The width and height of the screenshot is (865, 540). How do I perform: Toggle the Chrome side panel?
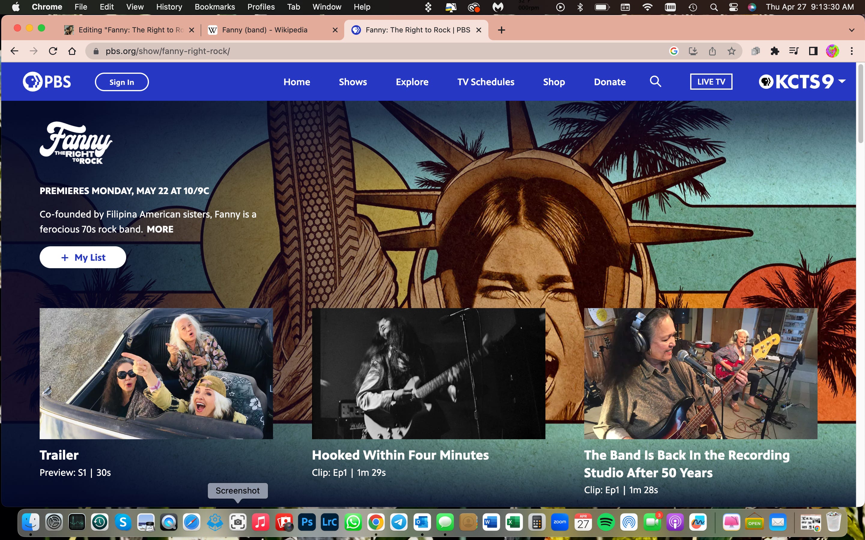[x=813, y=51]
